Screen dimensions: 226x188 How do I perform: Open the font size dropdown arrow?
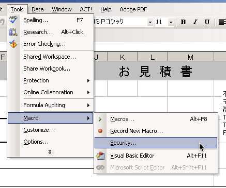click(171, 22)
